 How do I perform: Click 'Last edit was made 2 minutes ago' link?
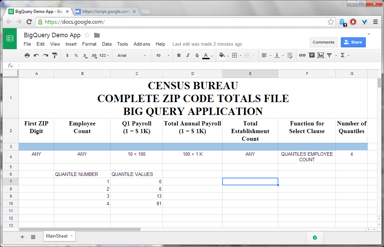(x=207, y=44)
